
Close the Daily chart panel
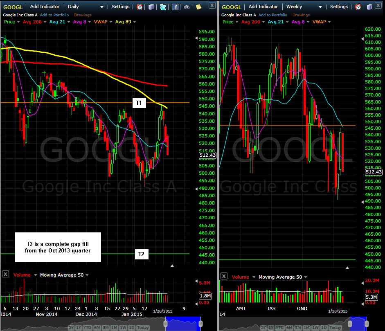[212, 5]
